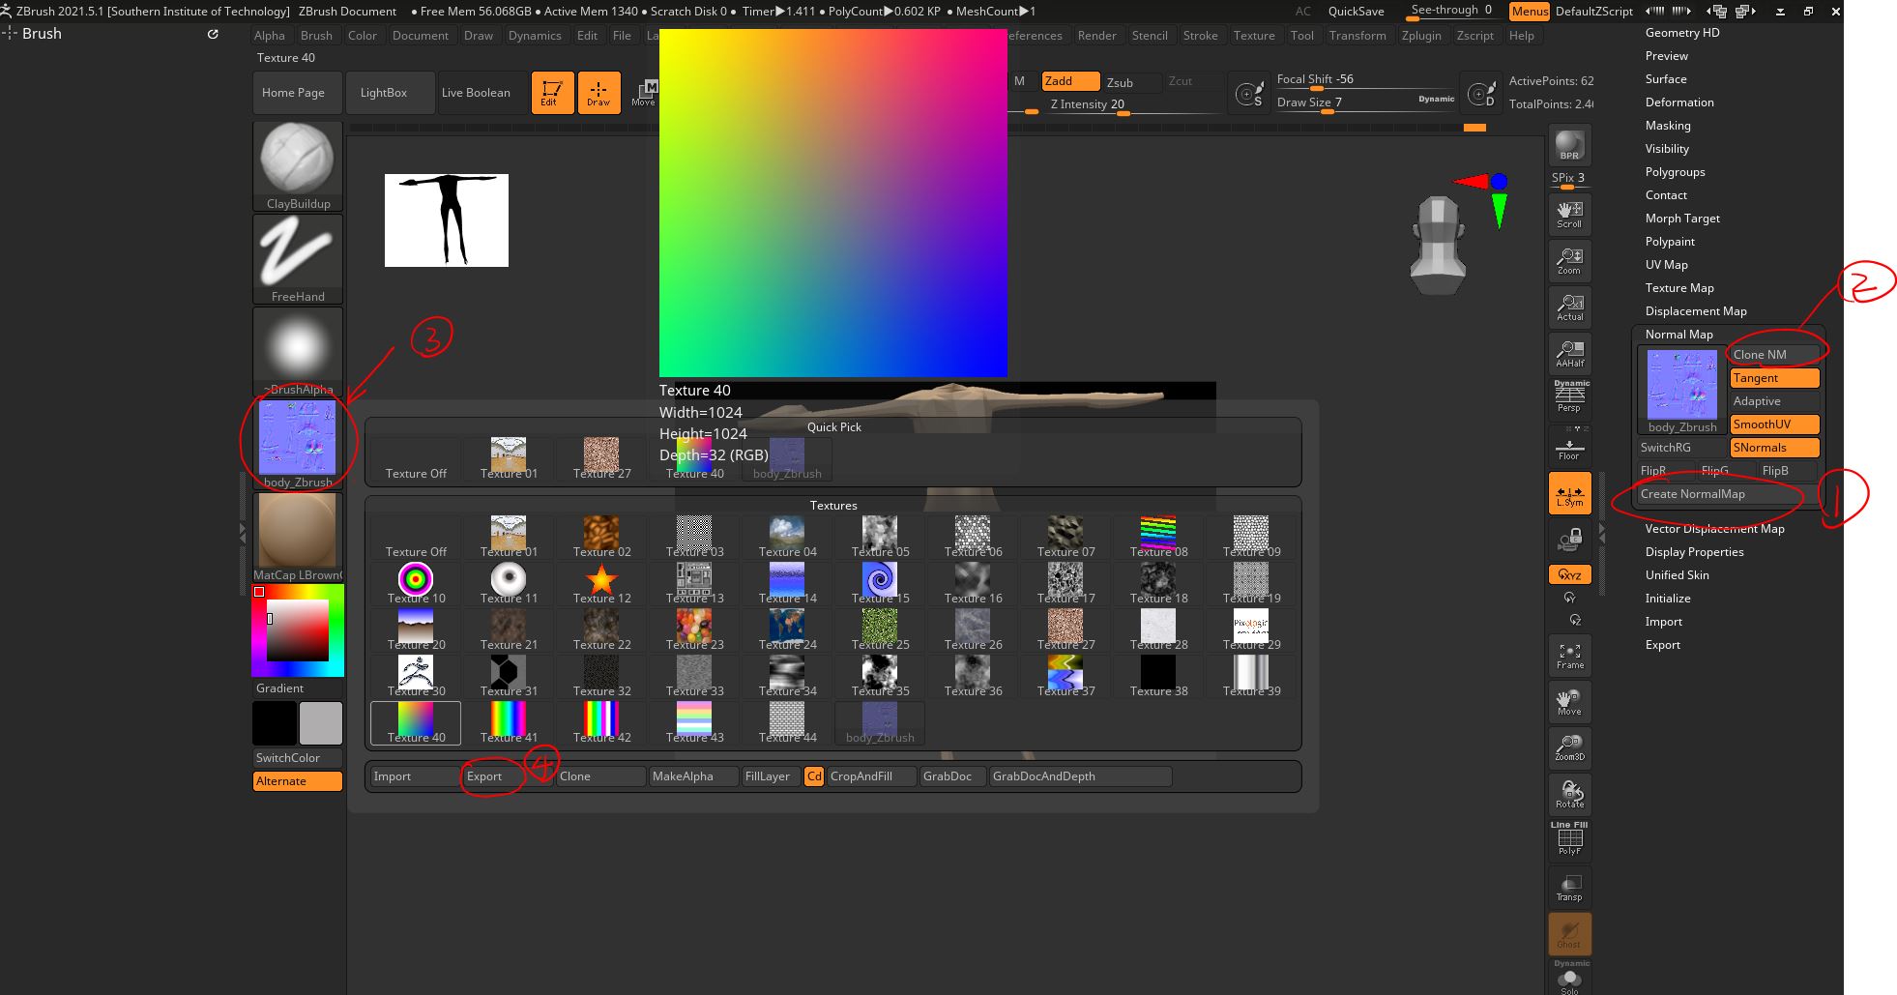Toggle Local Symmetry with the L.Sym icon
Viewport: 1897px width, 995px height.
1568,493
